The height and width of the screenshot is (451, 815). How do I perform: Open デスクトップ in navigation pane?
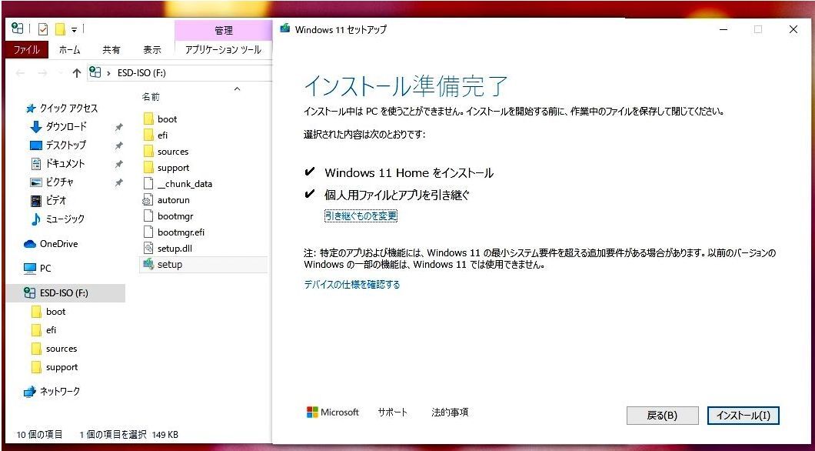click(58, 145)
